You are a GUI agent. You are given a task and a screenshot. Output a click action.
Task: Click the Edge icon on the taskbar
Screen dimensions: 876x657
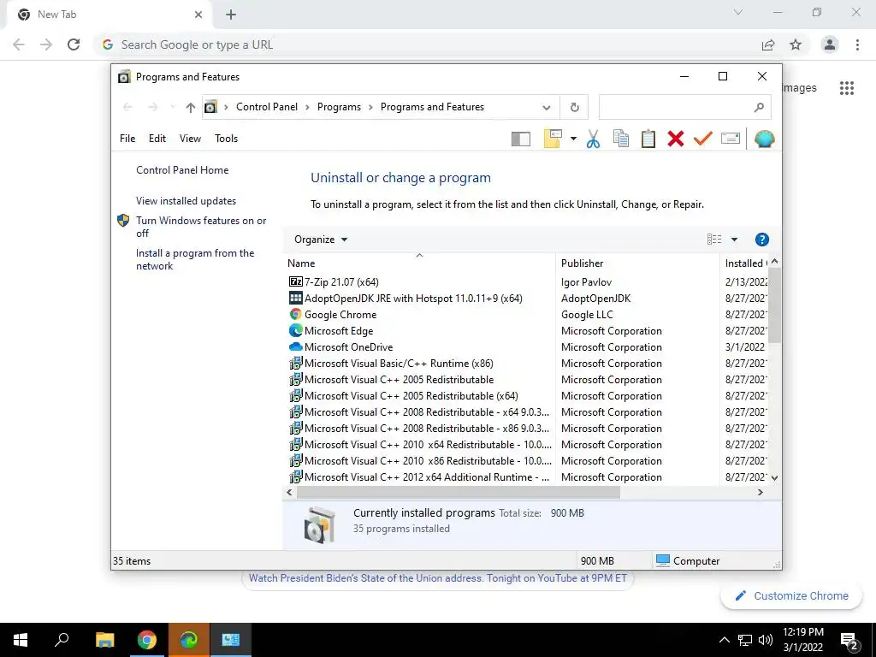189,640
